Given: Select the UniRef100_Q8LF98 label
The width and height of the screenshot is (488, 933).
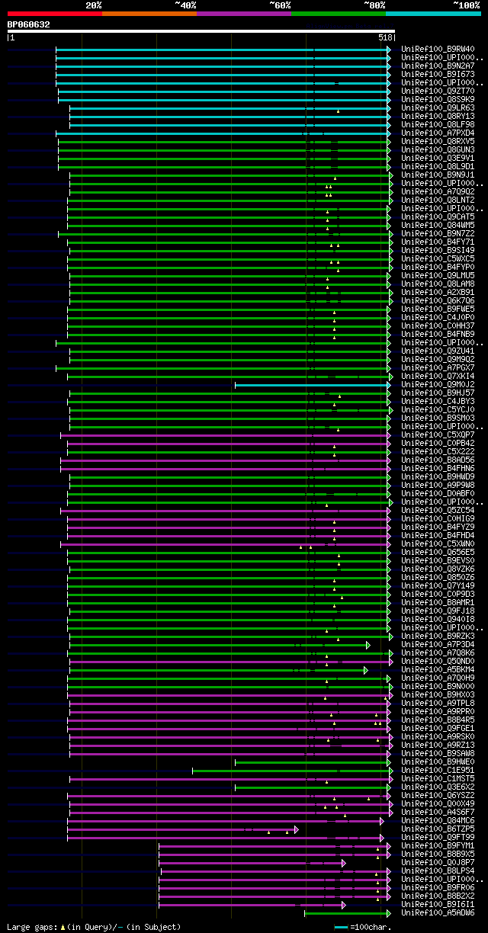Looking at the screenshot, I should point(438,125).
